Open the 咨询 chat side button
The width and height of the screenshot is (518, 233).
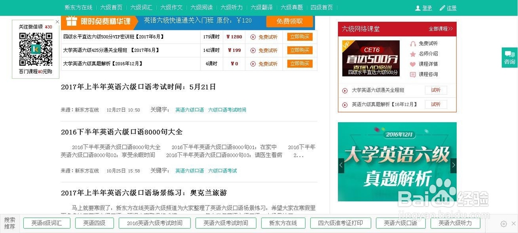[509, 58]
